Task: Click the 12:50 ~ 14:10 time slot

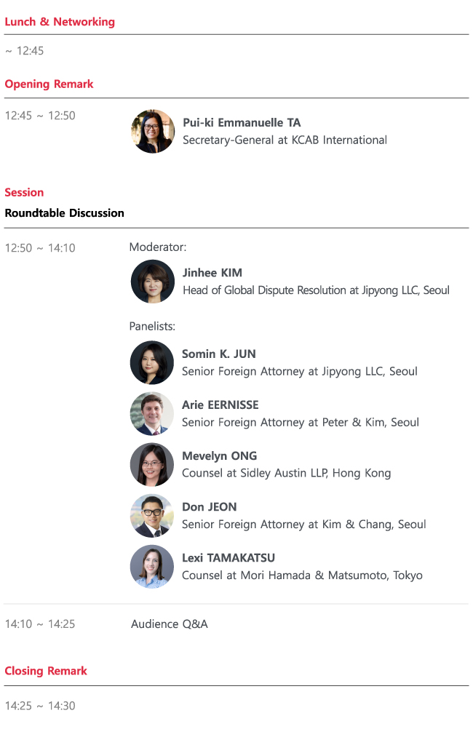Action: pos(40,248)
